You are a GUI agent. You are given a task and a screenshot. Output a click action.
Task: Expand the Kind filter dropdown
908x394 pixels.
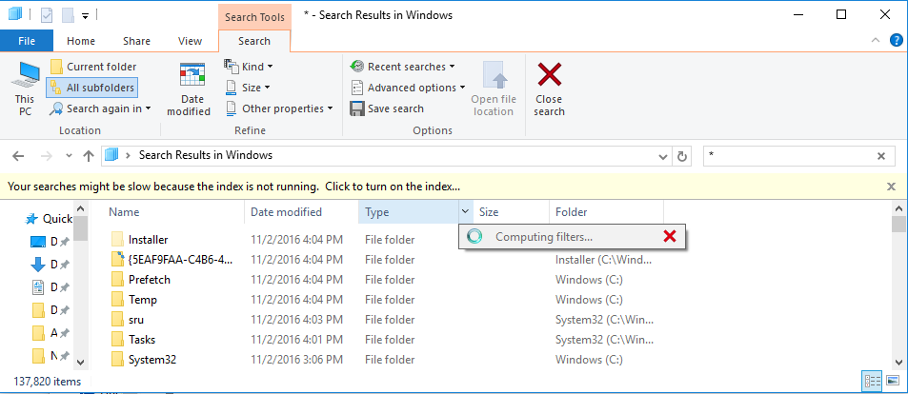click(x=249, y=67)
